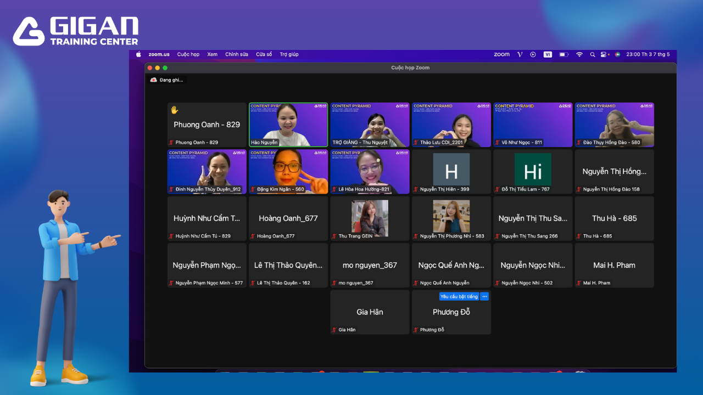Open the Cuộc họp menu
This screenshot has width=703, height=395.
(x=188, y=54)
